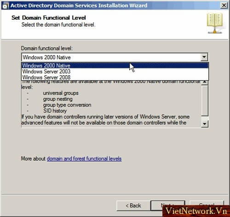Click the description box scroll-up arrow
Viewport: 230px width, 217px height.
pos(205,82)
